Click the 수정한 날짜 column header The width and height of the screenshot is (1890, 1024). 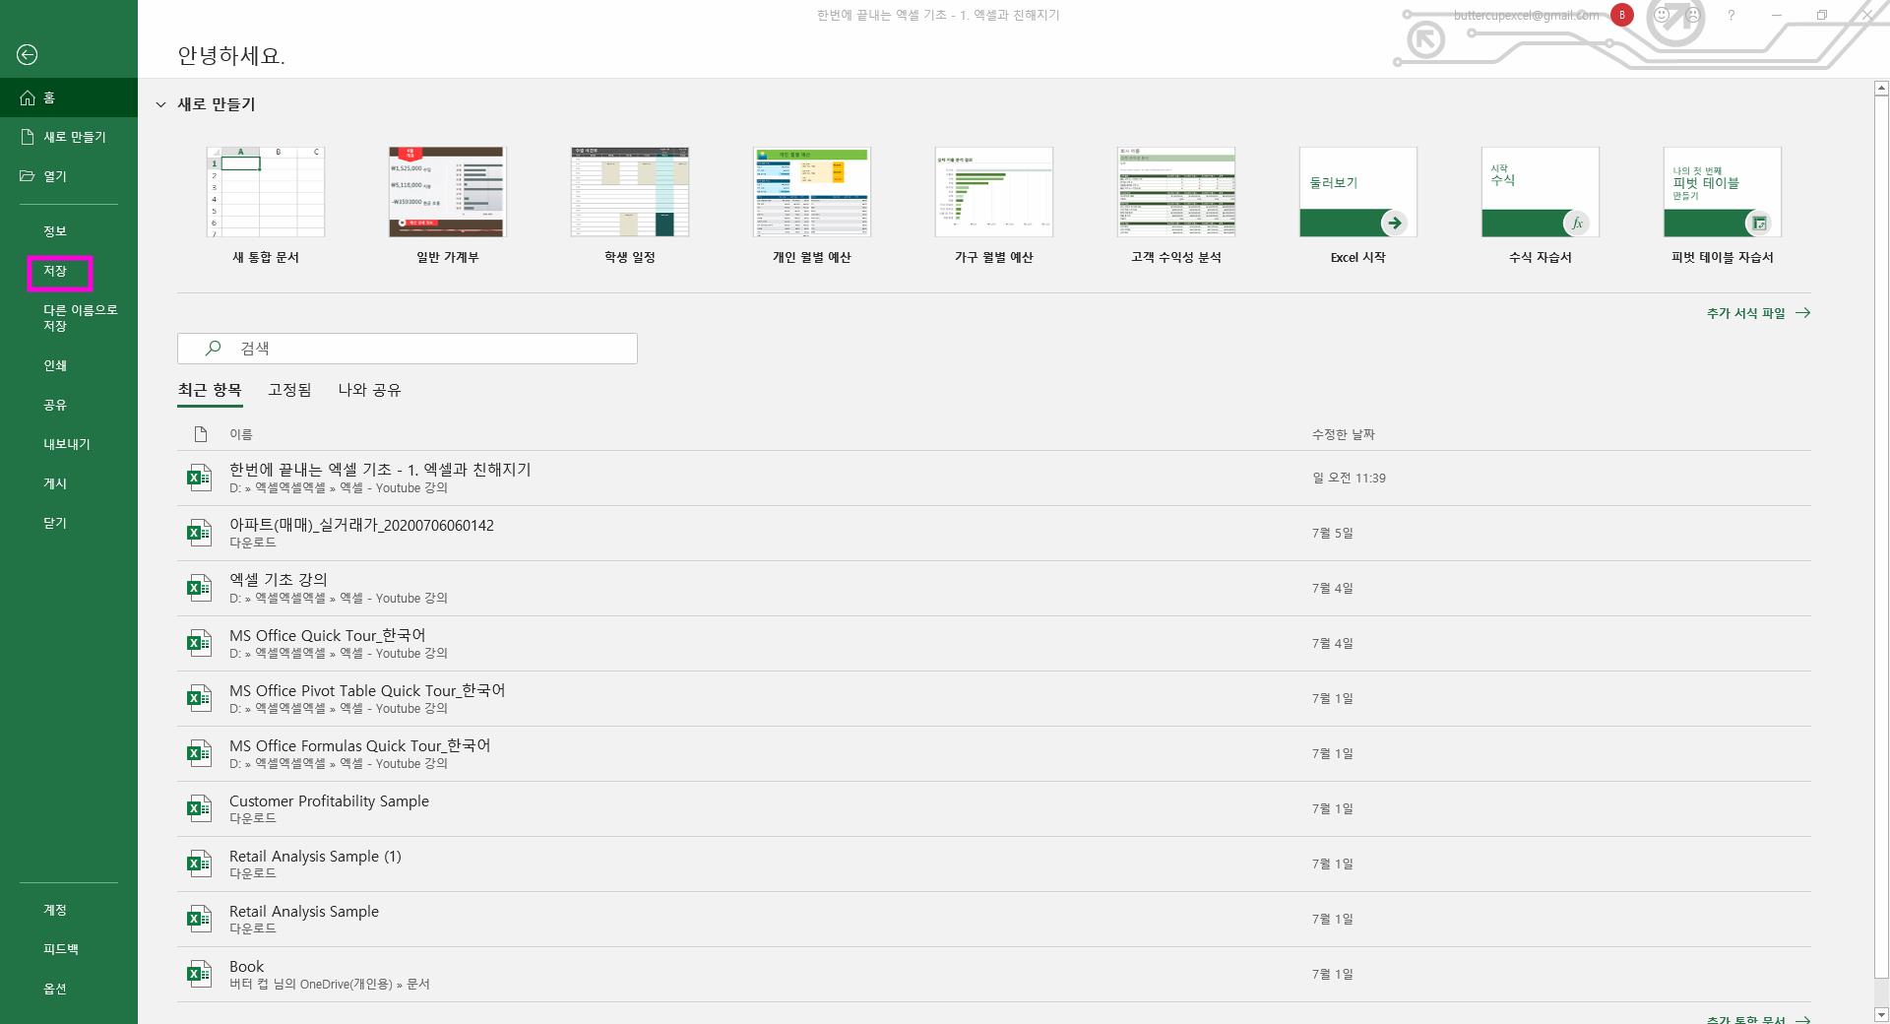[1343, 434]
